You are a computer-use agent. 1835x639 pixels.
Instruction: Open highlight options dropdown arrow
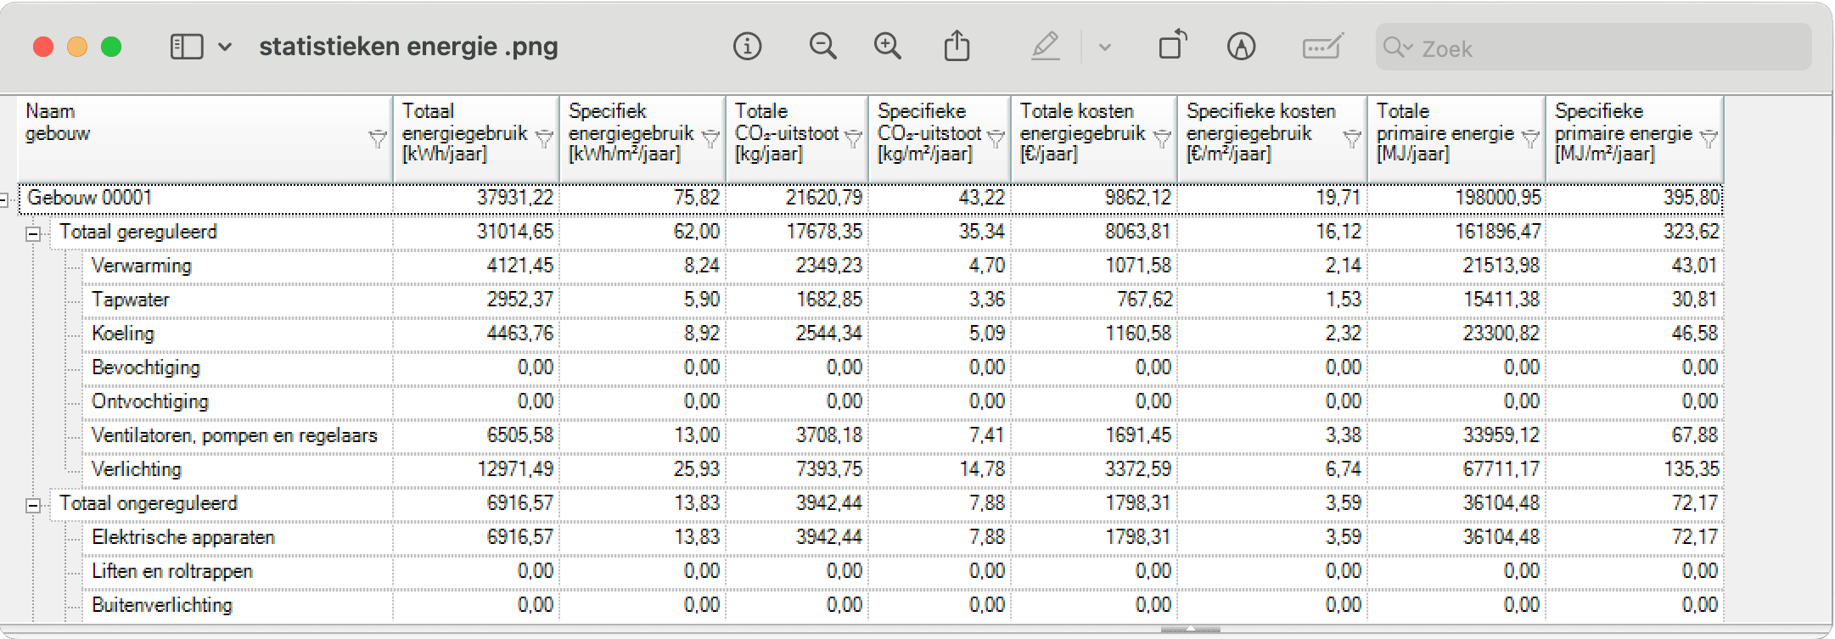1105,48
